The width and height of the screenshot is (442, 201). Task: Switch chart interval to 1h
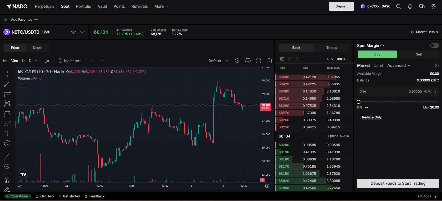click(x=23, y=61)
